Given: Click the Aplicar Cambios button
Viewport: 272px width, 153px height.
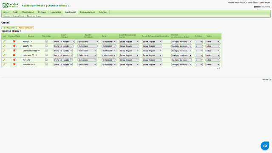Looking at the screenshot, I should pyautogui.click(x=25, y=28).
